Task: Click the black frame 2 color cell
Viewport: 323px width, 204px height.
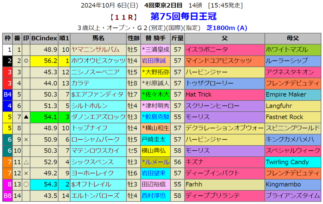Action: pyautogui.click(x=8, y=61)
